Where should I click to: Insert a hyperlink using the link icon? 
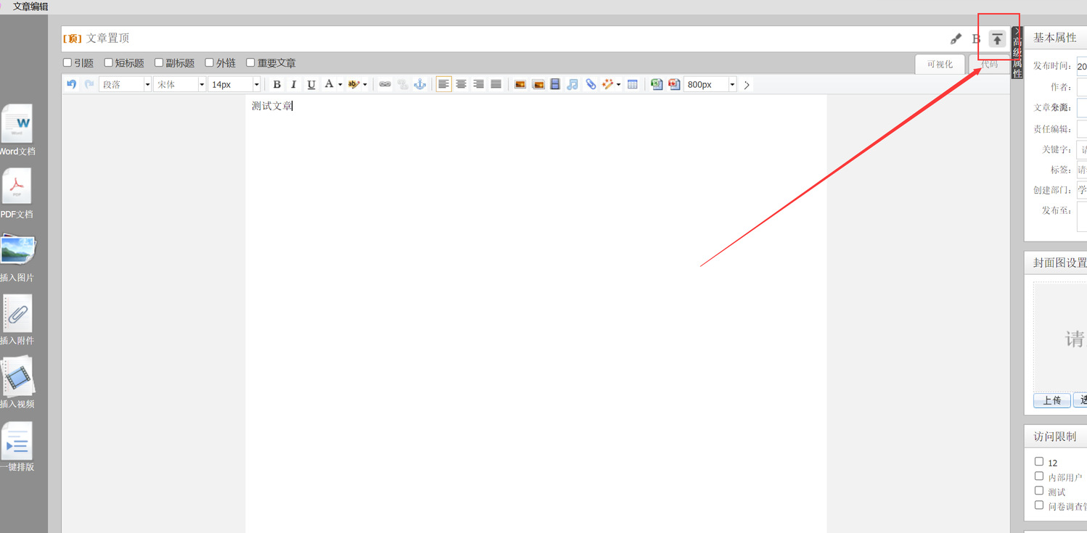[x=385, y=85]
